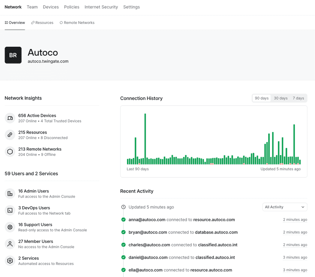This screenshot has height=277, width=315.
Task: Click Updated 5 minutes ago under chart
Action: coord(280,169)
